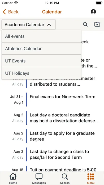This screenshot has width=104, height=185.
Task: Go to Home tab icon
Action: tap(13, 176)
